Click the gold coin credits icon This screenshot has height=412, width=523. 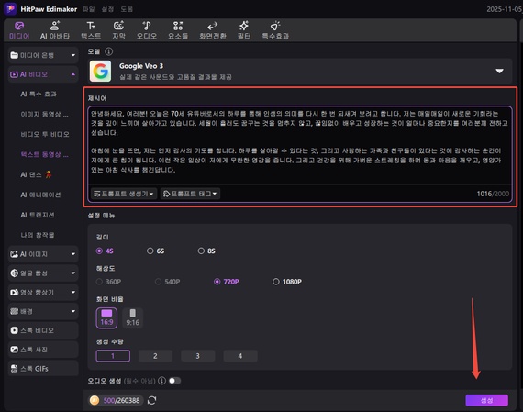click(x=95, y=400)
